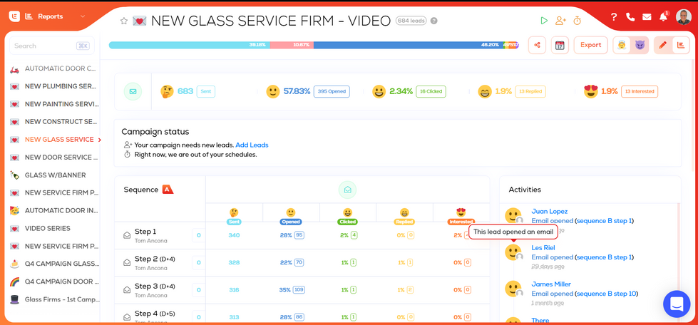698x325 pixels.
Task: Click the Opened column smiley emoji
Action: (291, 213)
